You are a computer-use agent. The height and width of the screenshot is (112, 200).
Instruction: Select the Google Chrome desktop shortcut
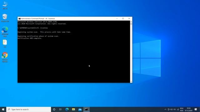coord(5,57)
